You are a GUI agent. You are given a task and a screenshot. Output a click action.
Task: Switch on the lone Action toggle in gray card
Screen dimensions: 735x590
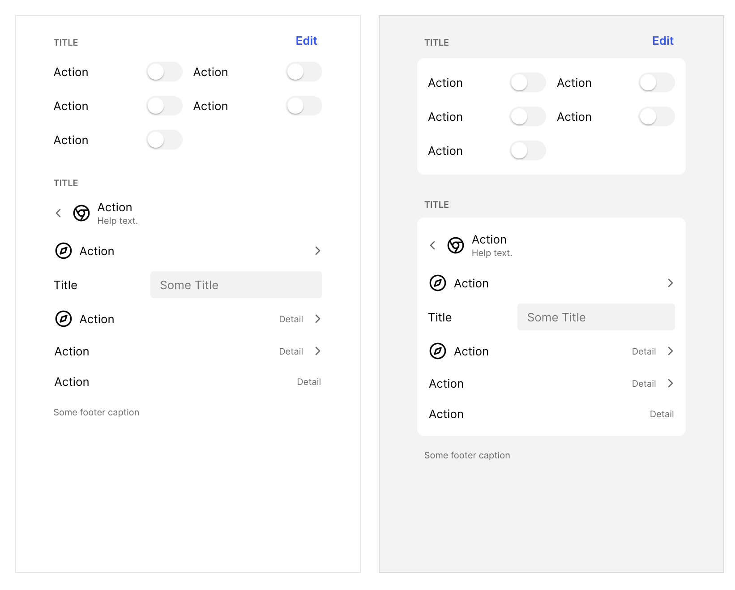pos(528,151)
